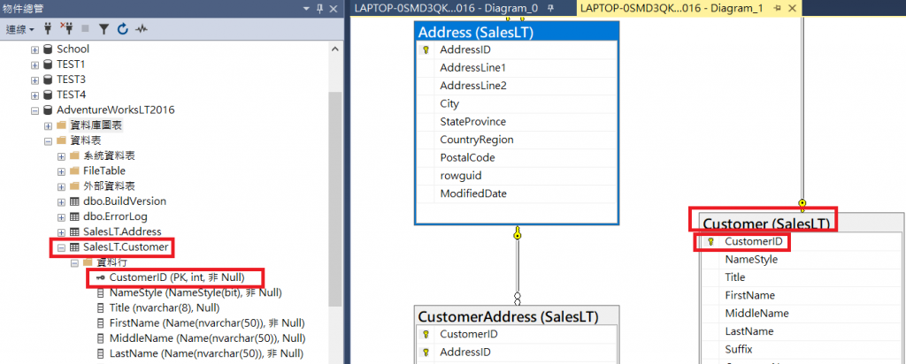Select the AddressLine1 row in Address table

tap(517, 68)
